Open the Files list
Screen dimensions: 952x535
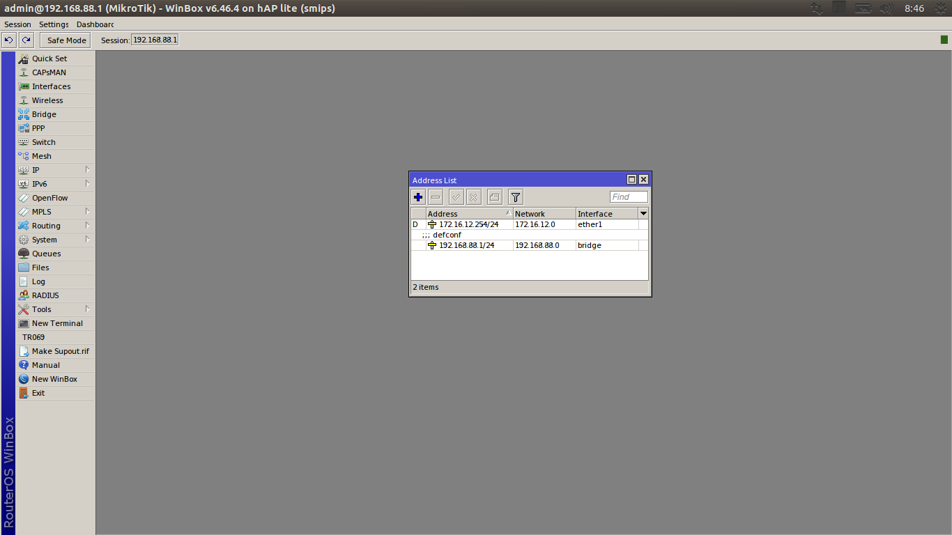55,267
